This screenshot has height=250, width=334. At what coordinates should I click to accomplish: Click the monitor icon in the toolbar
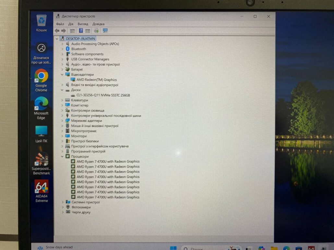tap(105, 31)
